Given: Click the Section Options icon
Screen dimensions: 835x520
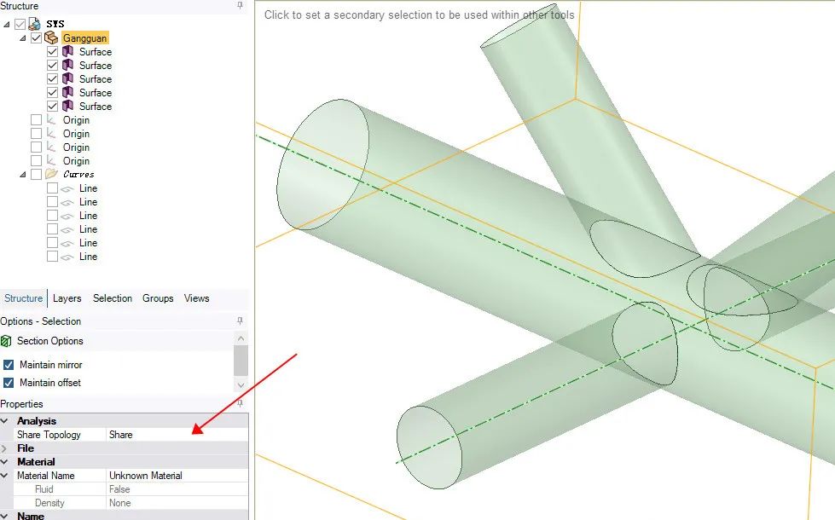Looking at the screenshot, I should [6, 341].
